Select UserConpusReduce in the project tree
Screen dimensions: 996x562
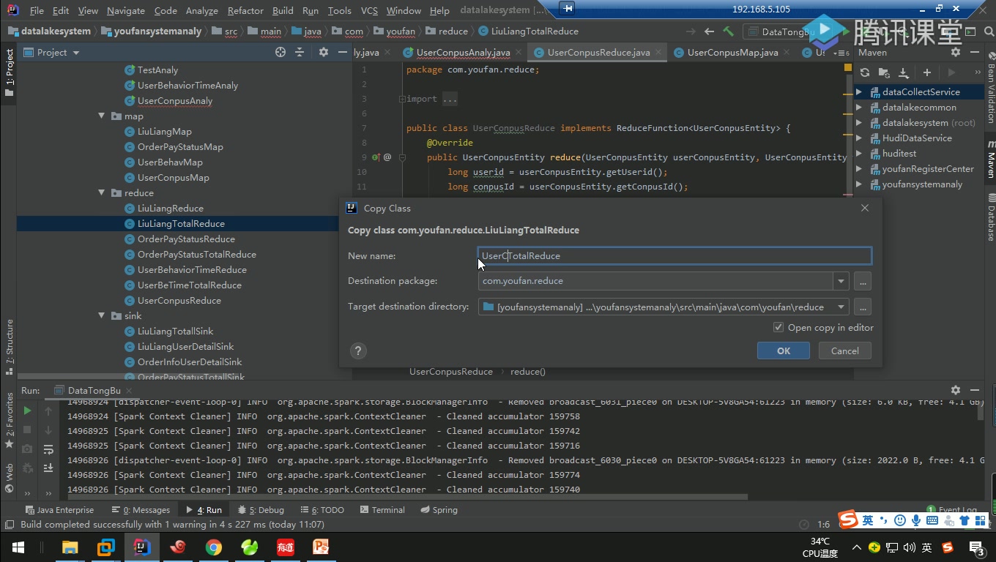(179, 301)
